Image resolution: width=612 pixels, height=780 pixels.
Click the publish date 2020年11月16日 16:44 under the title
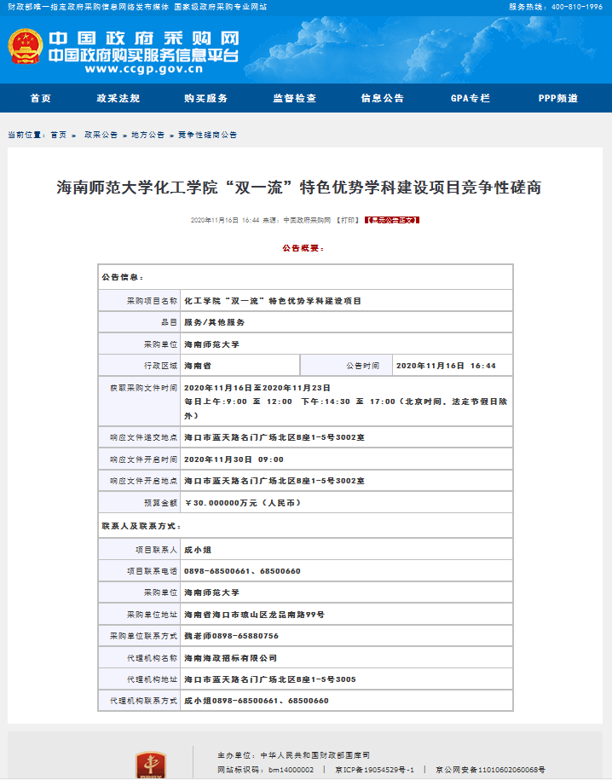coord(225,220)
